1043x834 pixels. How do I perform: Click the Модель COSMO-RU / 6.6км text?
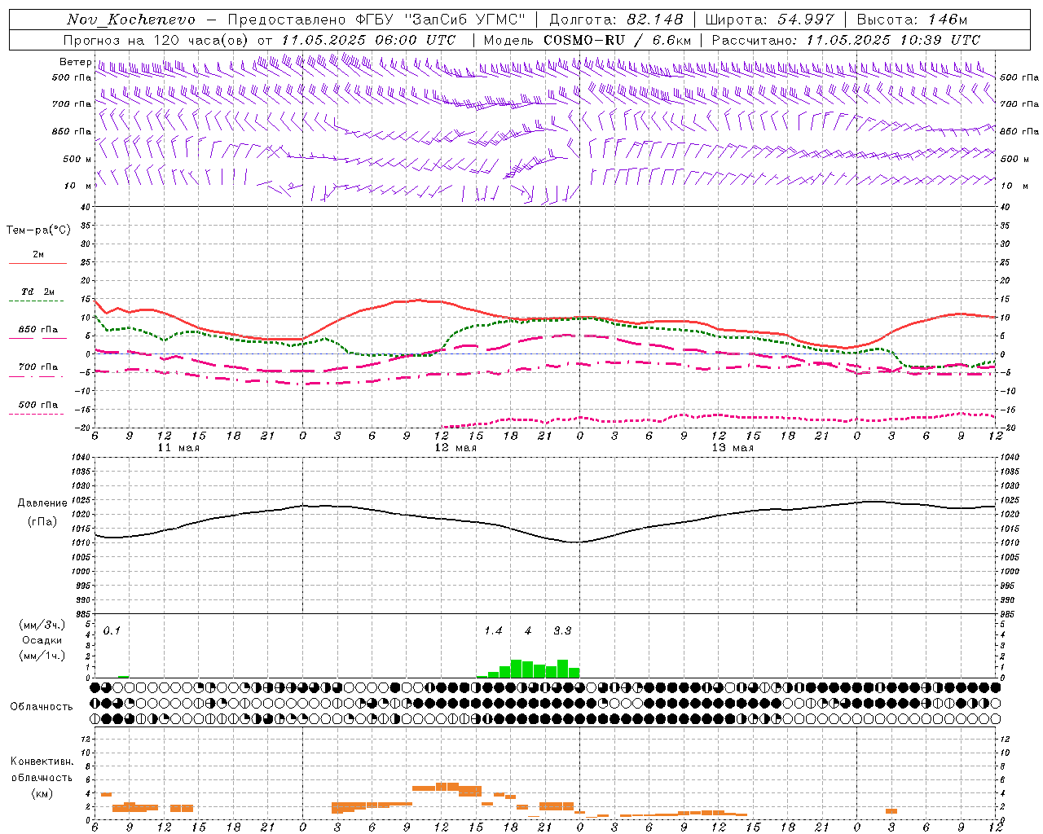(588, 40)
